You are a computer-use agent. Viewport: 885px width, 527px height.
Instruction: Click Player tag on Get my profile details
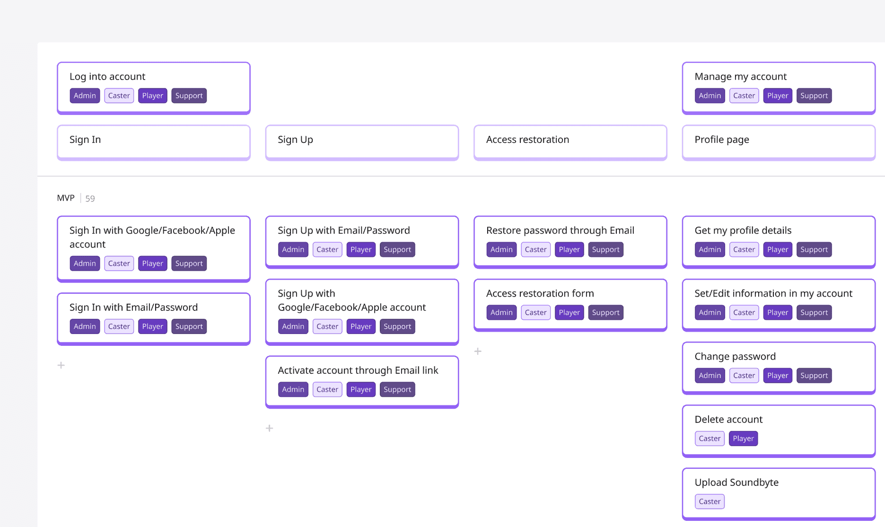coord(778,249)
